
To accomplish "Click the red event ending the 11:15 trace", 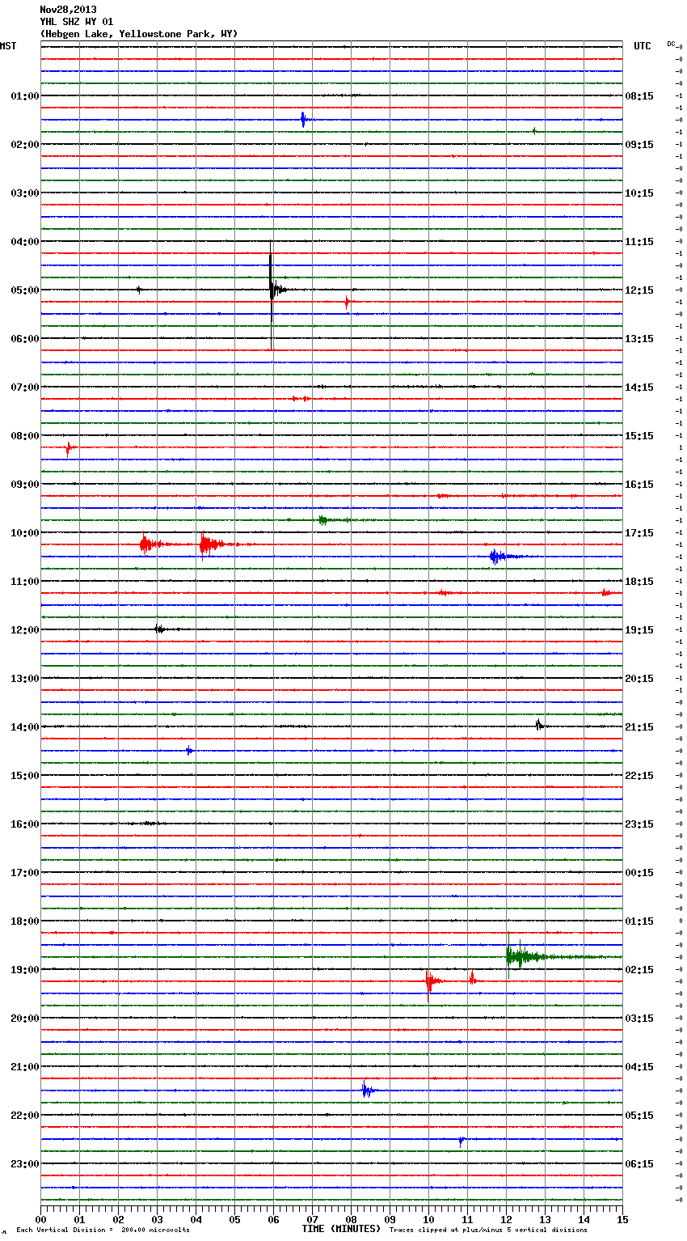I will [x=606, y=593].
